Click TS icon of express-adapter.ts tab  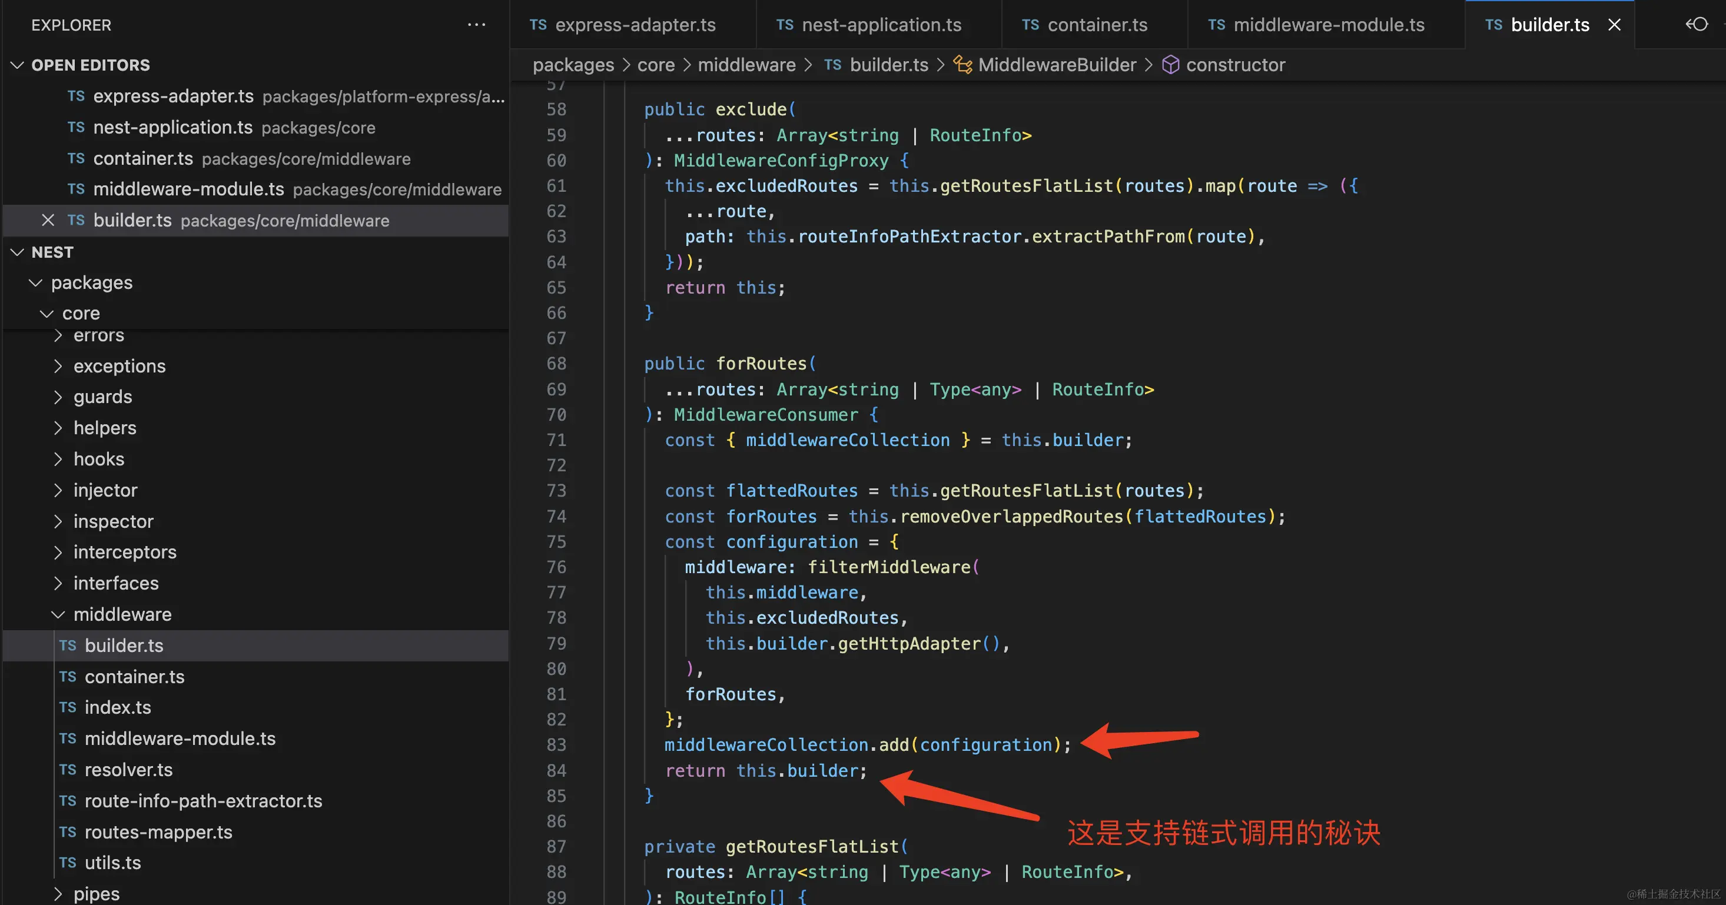pos(538,25)
